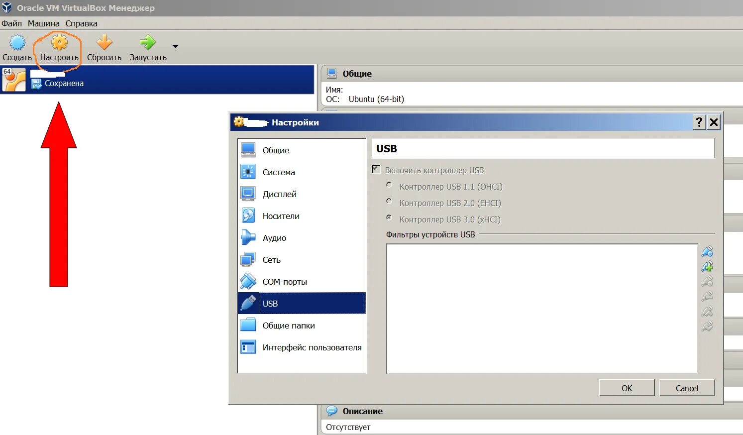Click the add empty USB filter icon
Screen dimensions: 743x435
(707, 251)
